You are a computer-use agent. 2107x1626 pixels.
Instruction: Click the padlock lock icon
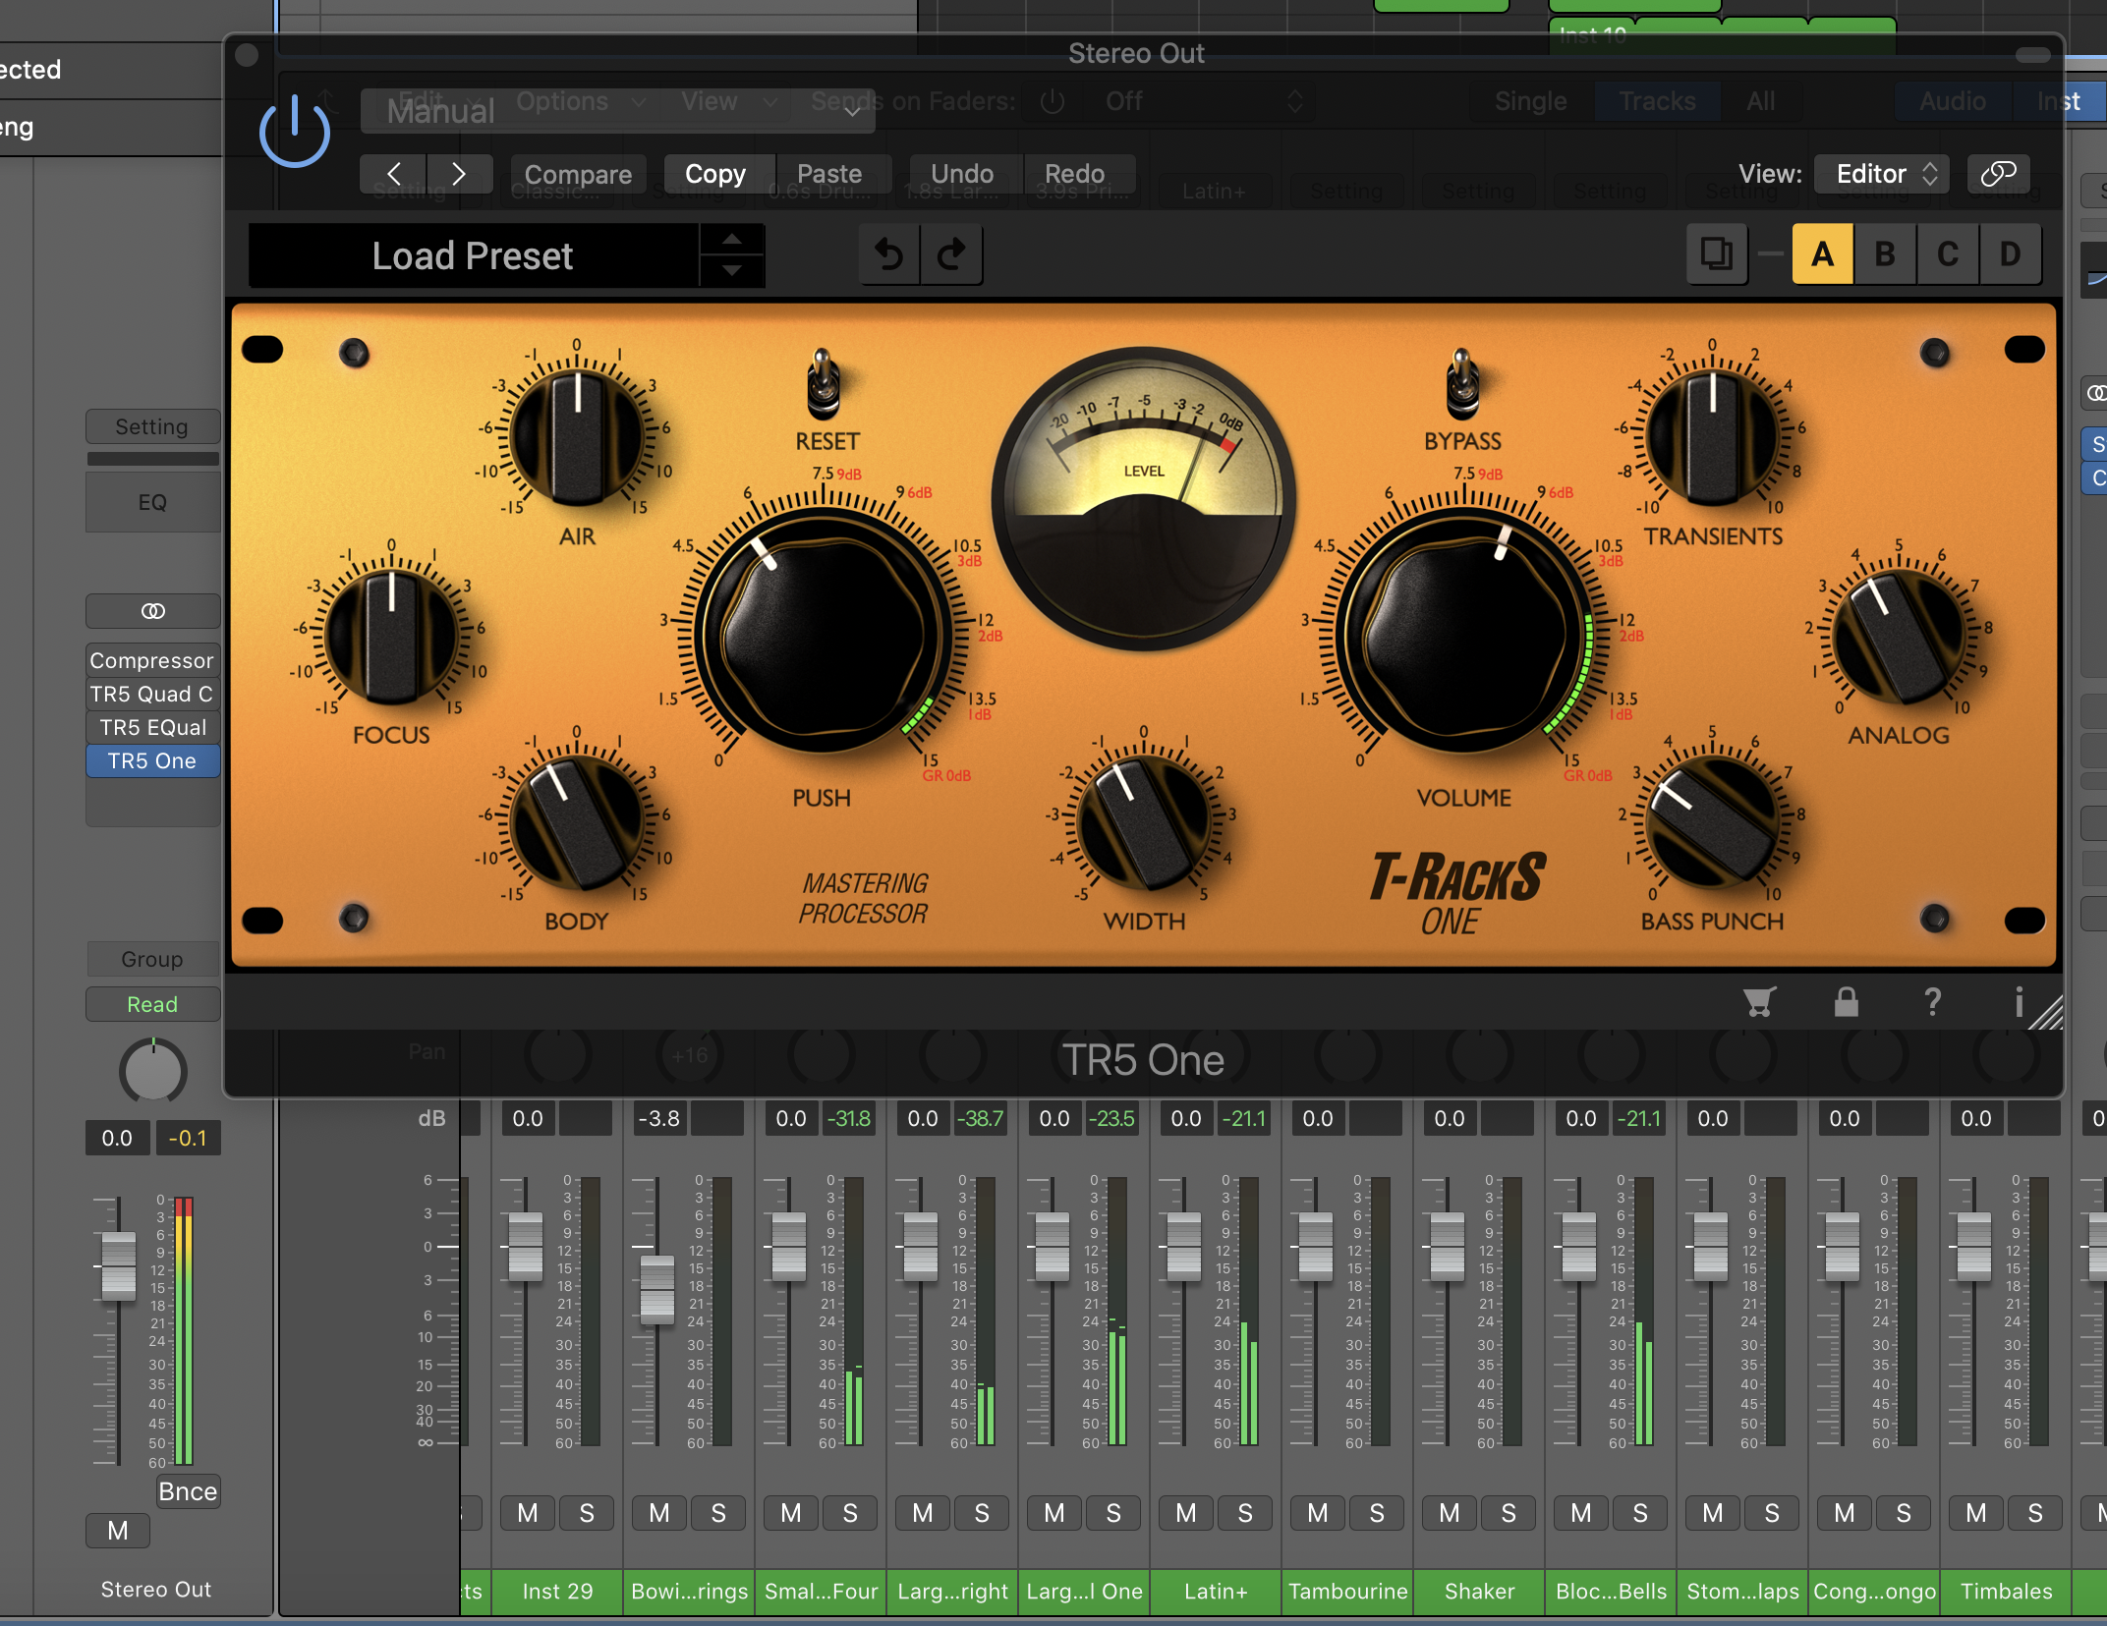click(x=1846, y=1001)
